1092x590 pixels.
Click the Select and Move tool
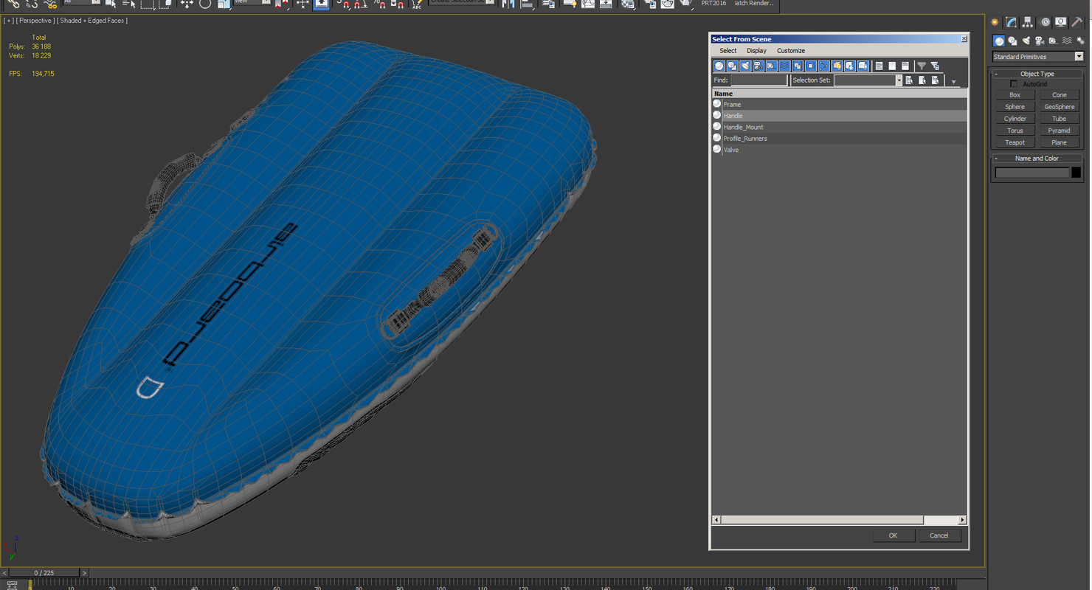tap(187, 4)
